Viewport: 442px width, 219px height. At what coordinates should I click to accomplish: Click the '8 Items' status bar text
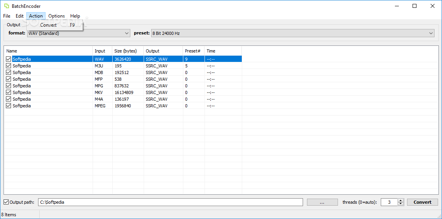point(9,215)
